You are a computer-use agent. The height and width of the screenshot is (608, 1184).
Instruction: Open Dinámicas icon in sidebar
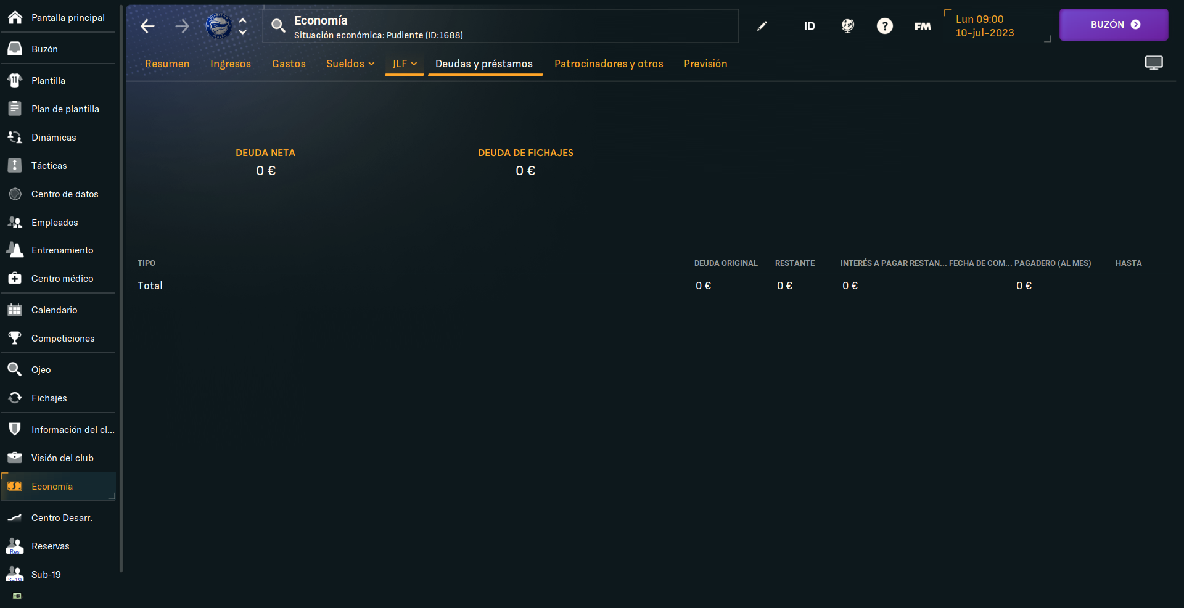click(15, 137)
